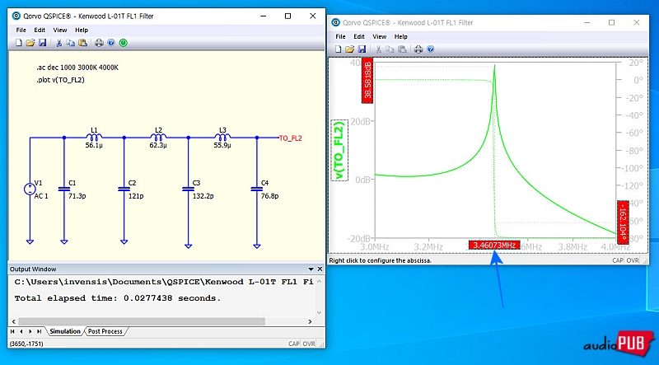Click the 20dB left axis label

(x=361, y=121)
